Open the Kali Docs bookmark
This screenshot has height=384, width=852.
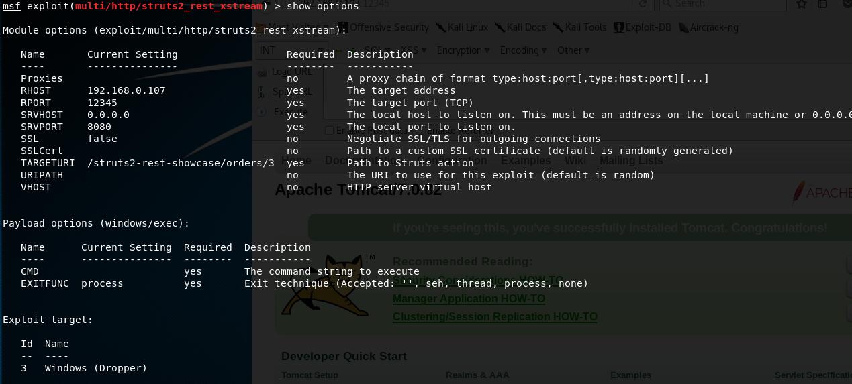coord(521,27)
